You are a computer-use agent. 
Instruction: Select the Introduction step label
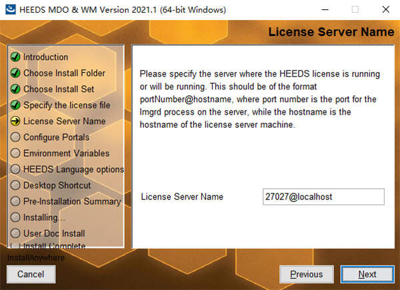[45, 57]
